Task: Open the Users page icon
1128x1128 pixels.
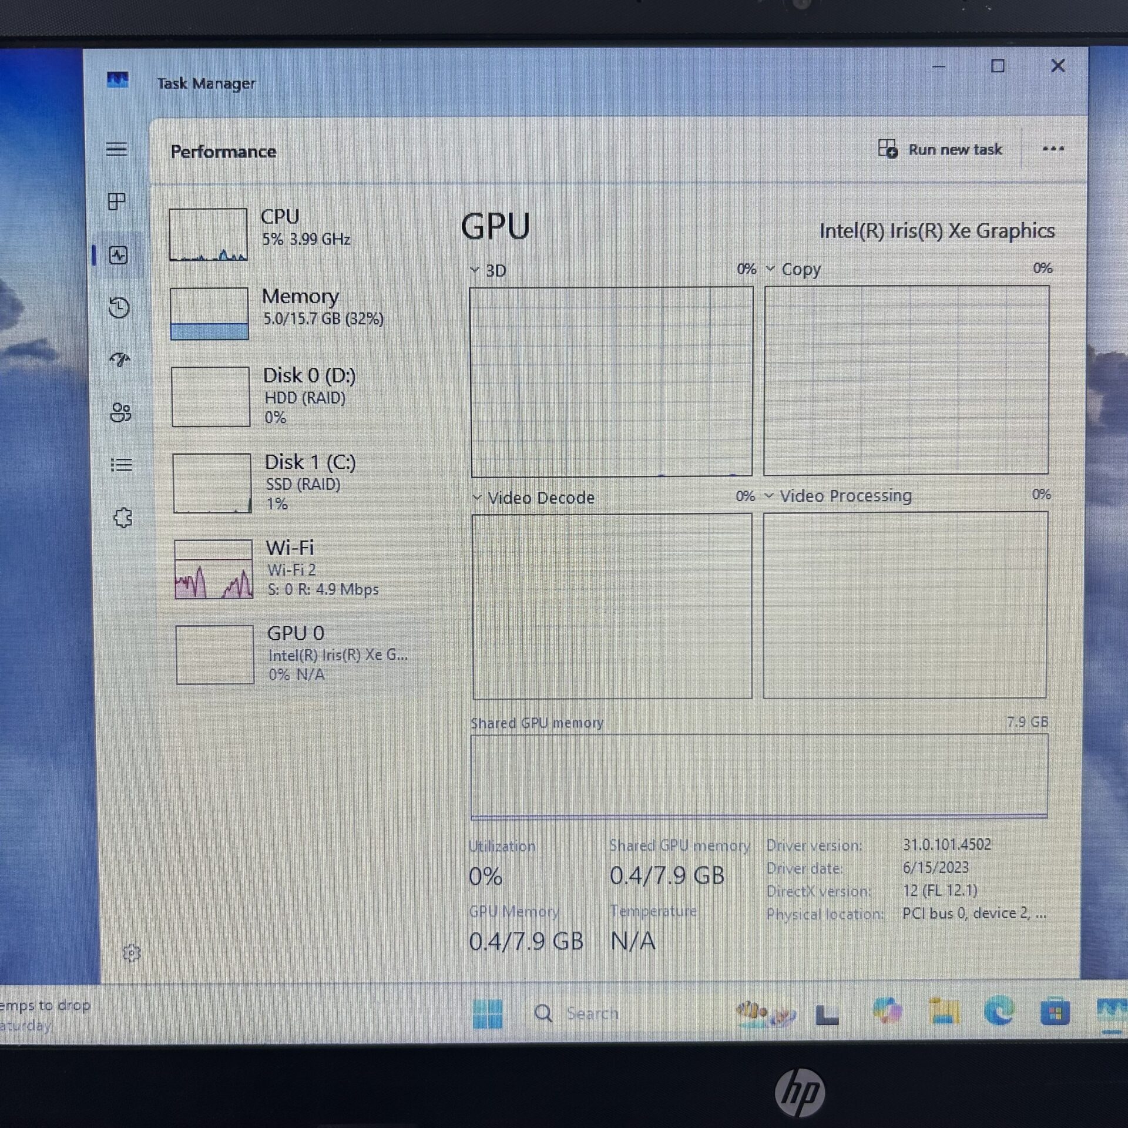Action: (120, 412)
